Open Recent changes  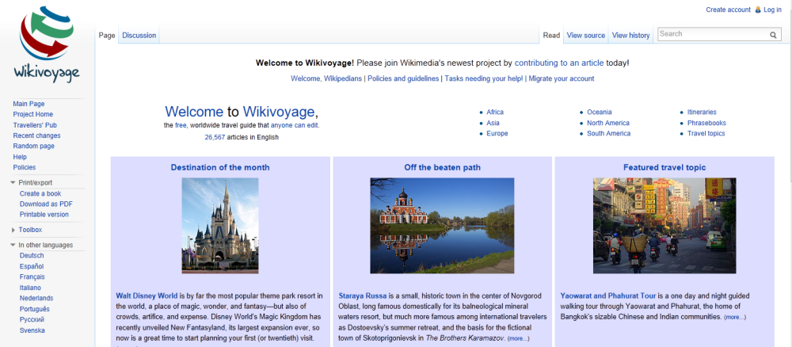point(37,136)
